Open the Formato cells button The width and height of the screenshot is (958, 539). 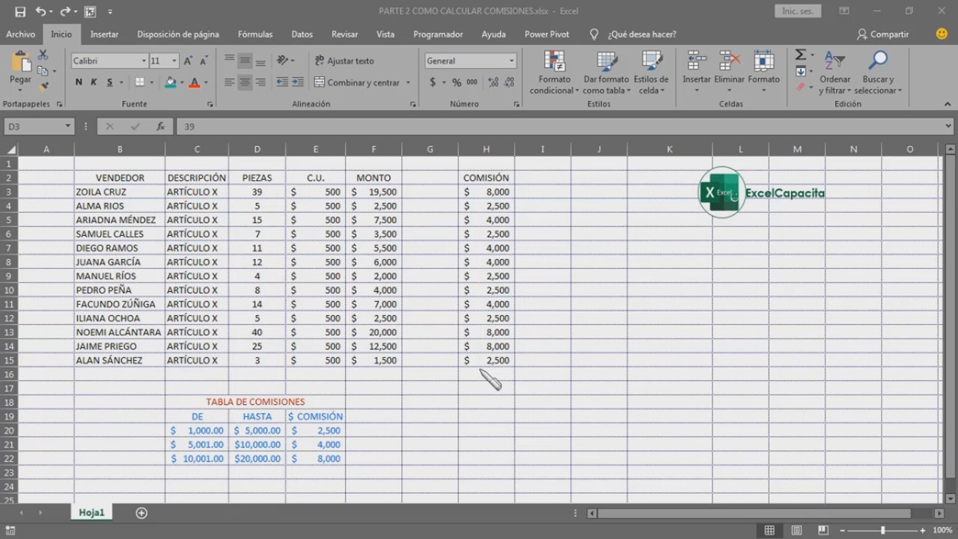pyautogui.click(x=763, y=73)
